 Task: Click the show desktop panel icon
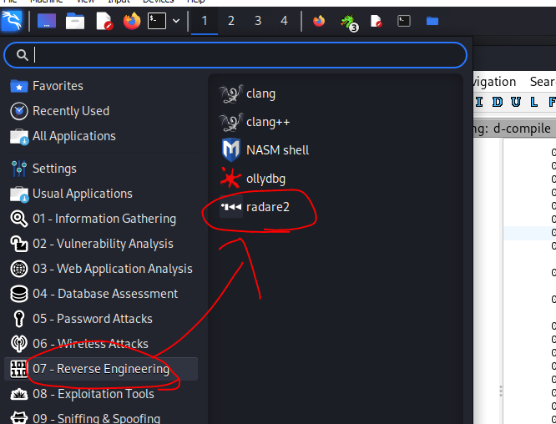47,21
